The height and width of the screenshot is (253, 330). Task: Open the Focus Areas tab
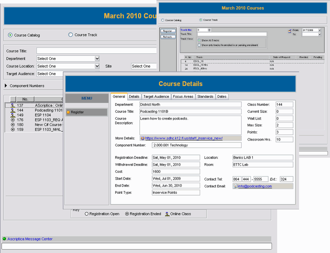pyautogui.click(x=183, y=97)
